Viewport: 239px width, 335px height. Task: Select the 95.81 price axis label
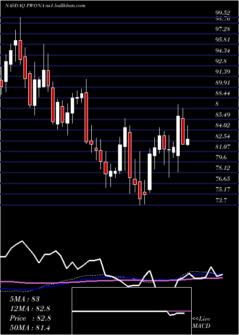click(x=222, y=40)
